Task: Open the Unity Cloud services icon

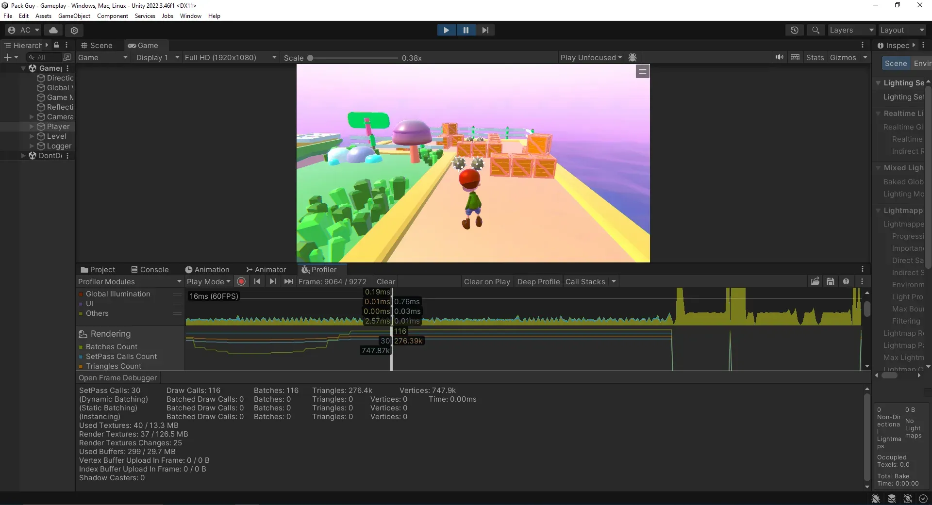Action: click(x=53, y=30)
